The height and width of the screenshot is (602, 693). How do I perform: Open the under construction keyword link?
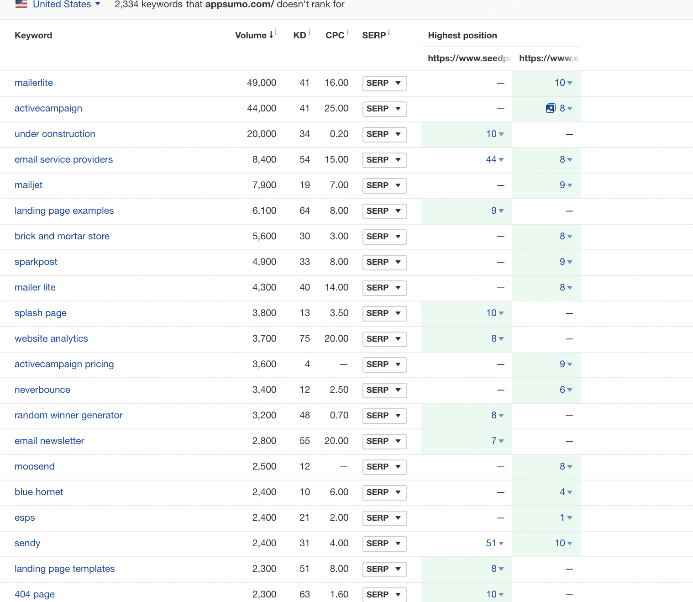pyautogui.click(x=55, y=134)
